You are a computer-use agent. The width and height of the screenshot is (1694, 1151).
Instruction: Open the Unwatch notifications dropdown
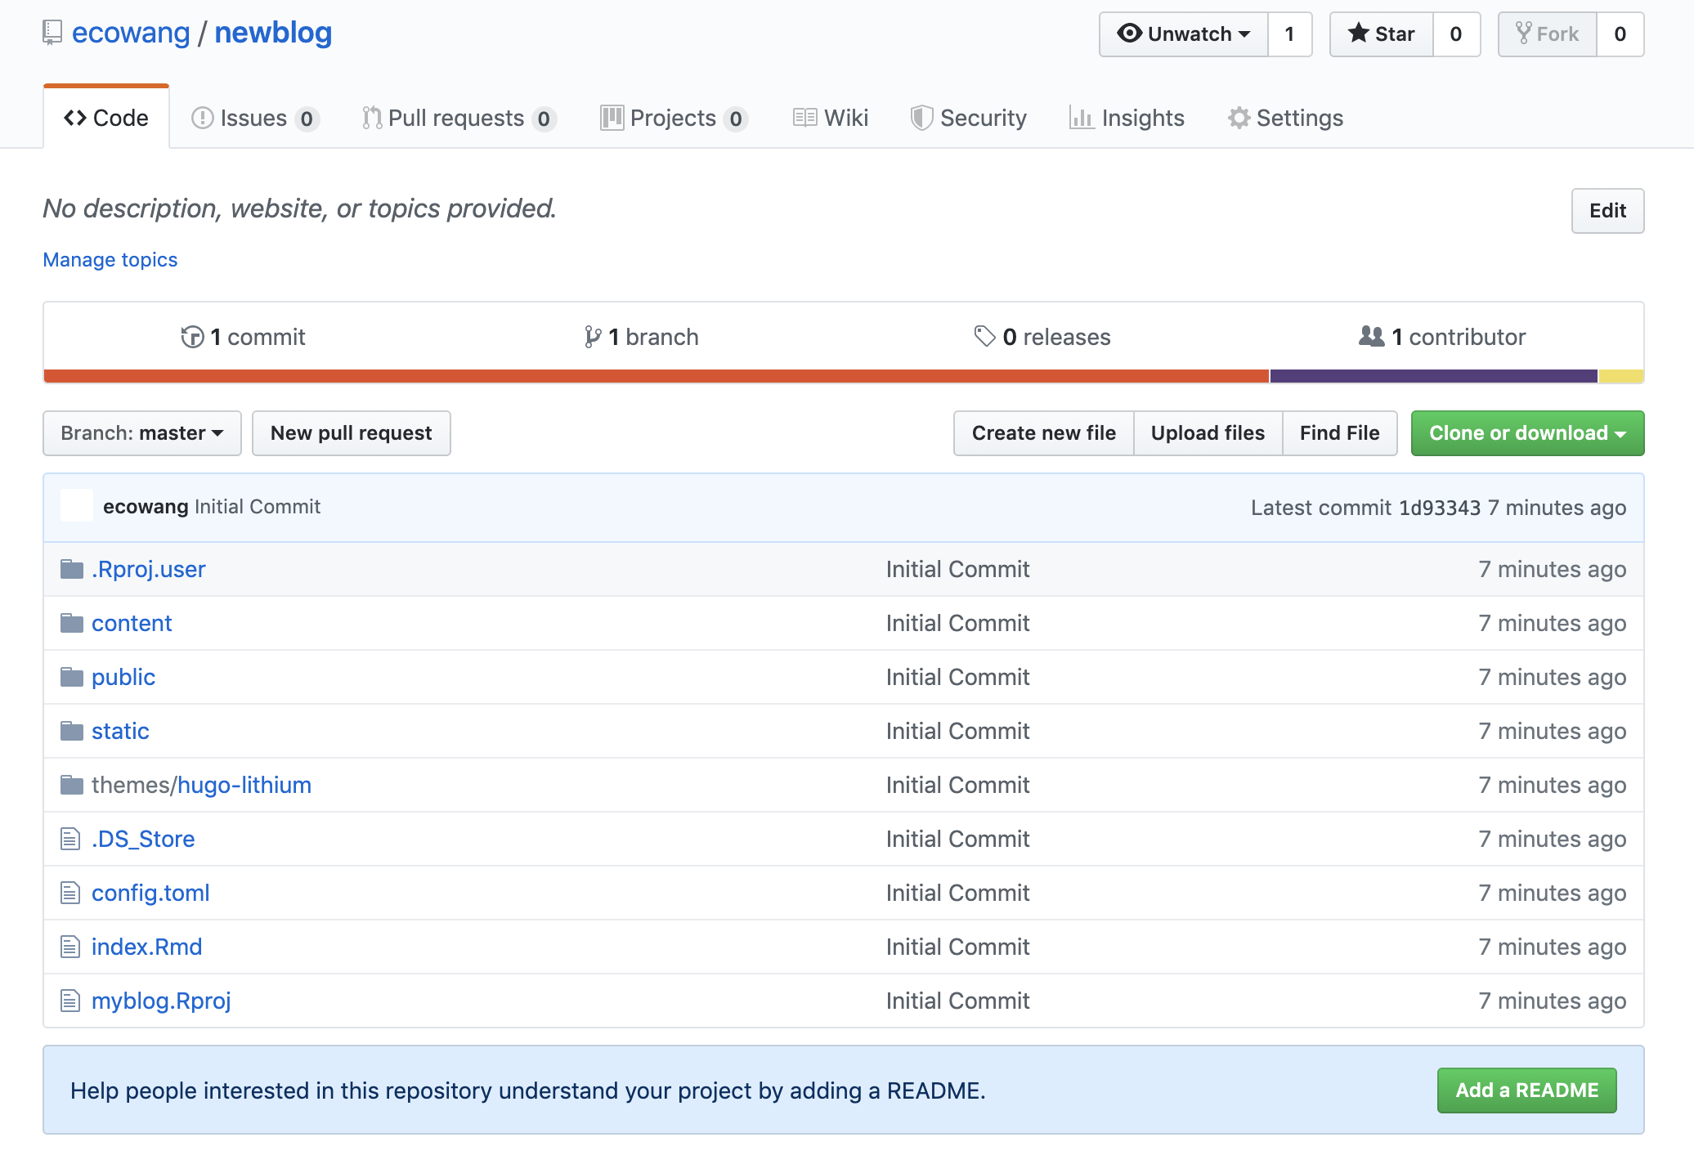pyautogui.click(x=1184, y=34)
